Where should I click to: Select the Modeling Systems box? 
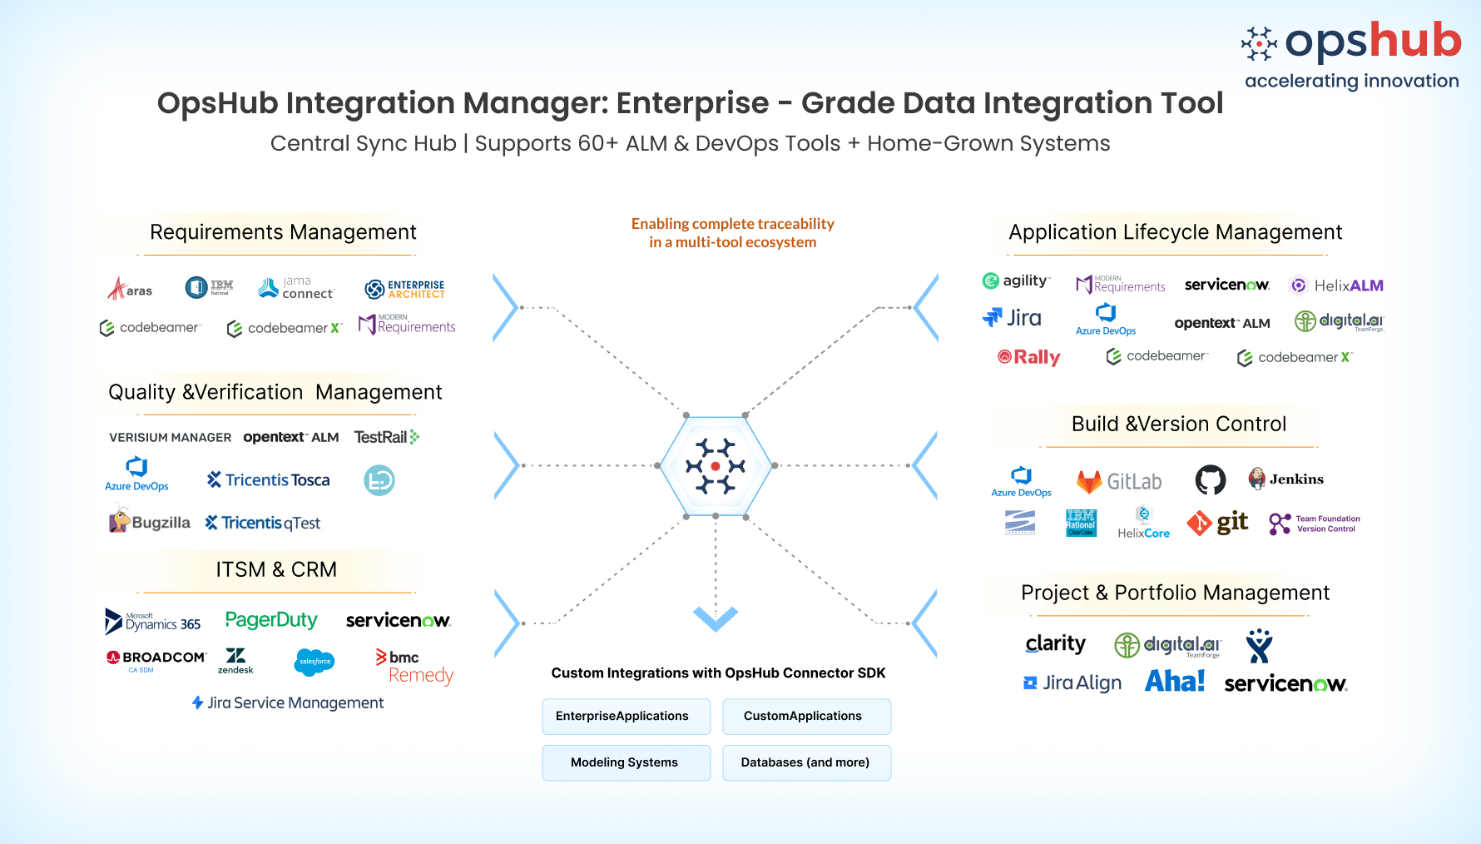pyautogui.click(x=626, y=762)
